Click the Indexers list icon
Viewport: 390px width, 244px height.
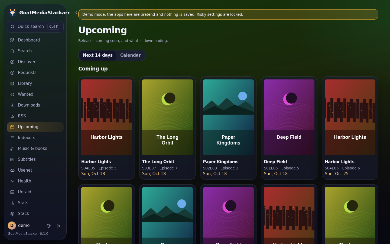point(12,138)
